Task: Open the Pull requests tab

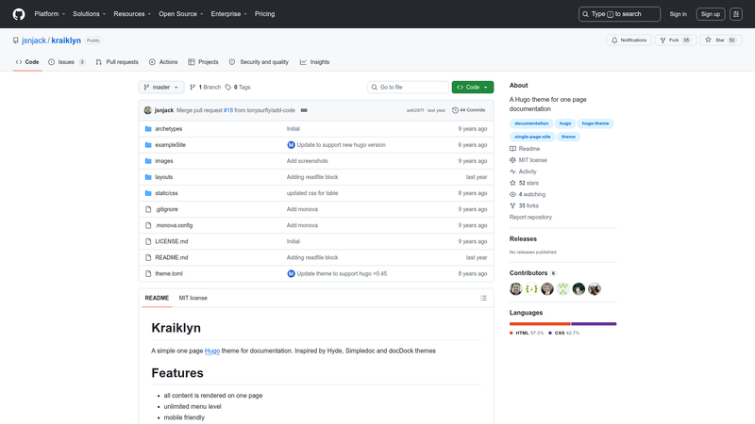Action: coord(117,62)
